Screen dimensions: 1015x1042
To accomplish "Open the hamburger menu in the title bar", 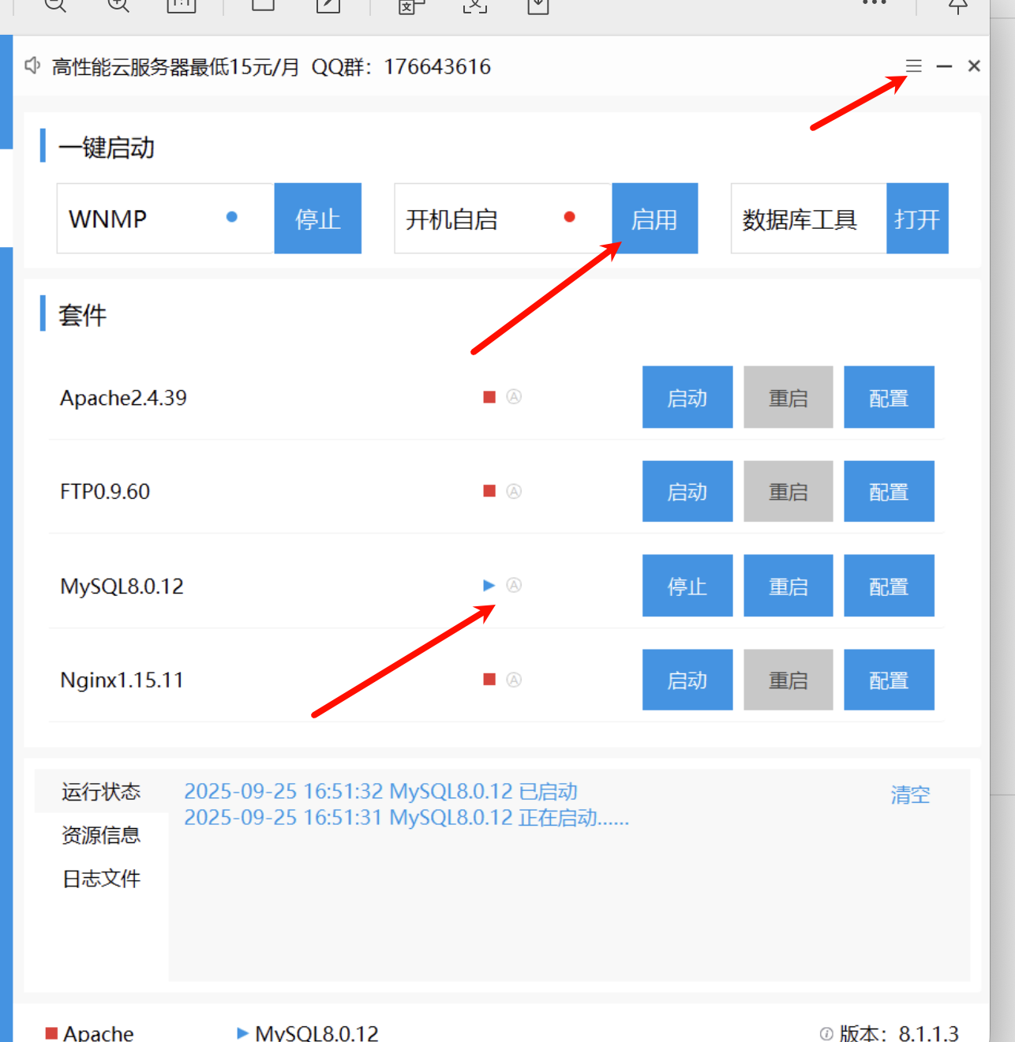I will point(913,66).
